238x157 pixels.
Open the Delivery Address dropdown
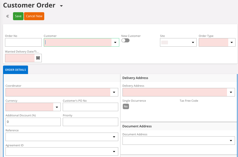pyautogui.click(x=231, y=92)
